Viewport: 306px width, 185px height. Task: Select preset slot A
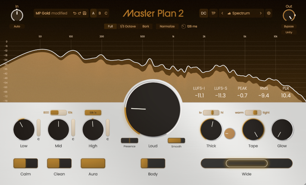93,13
